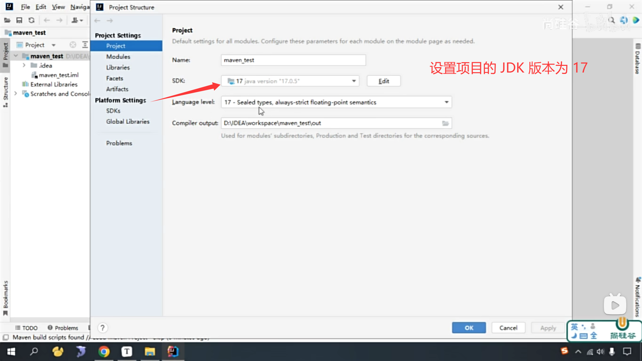This screenshot has width=642, height=361.
Task: Expand the .idea folder in tree
Action: 24,66
